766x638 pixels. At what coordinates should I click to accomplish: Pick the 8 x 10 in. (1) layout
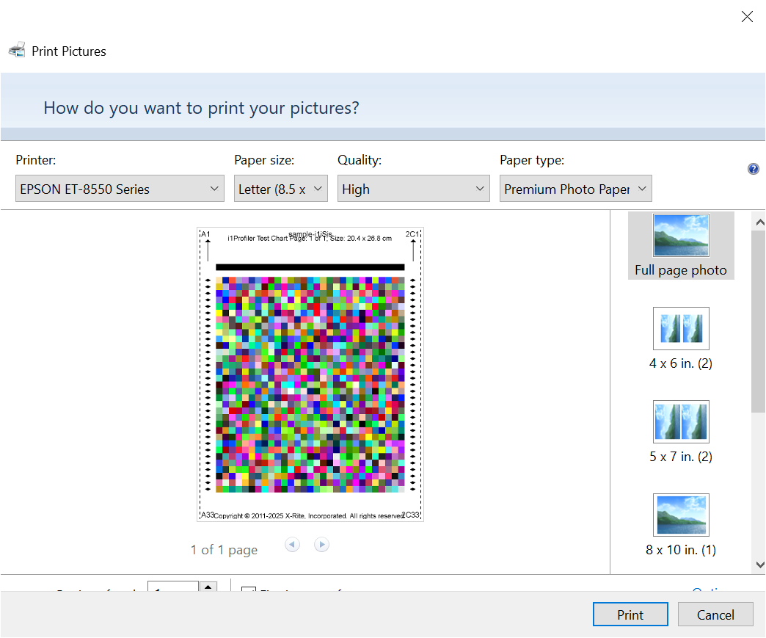681,524
